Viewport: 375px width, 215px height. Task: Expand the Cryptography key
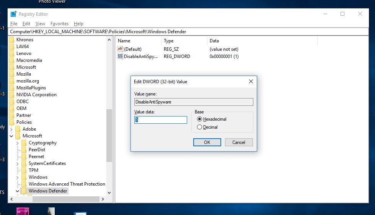[18, 143]
